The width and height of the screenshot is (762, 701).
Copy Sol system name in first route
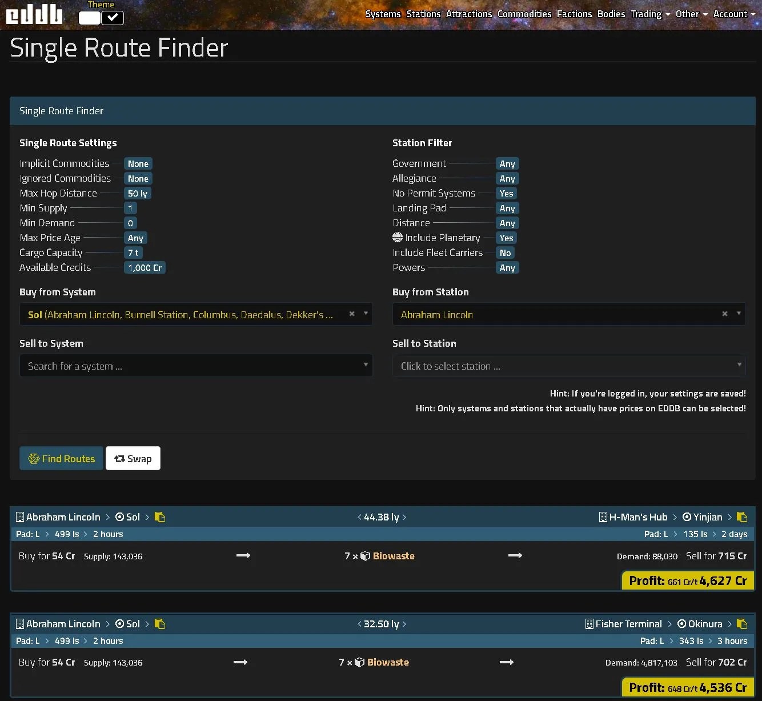[160, 517]
